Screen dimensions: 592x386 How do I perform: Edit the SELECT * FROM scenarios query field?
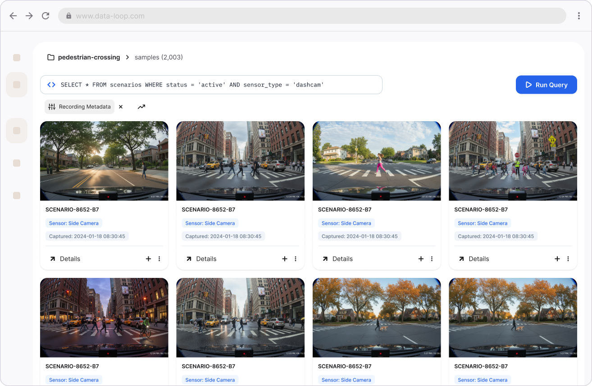[211, 85]
